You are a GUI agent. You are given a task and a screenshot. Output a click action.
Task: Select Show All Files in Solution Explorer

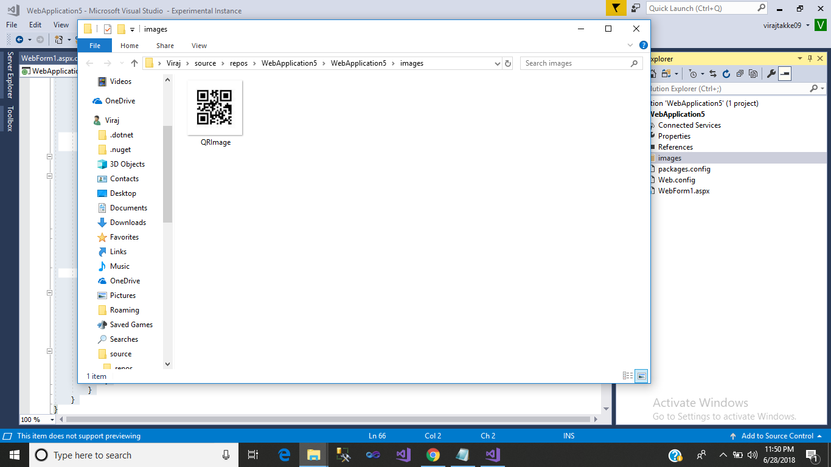753,73
